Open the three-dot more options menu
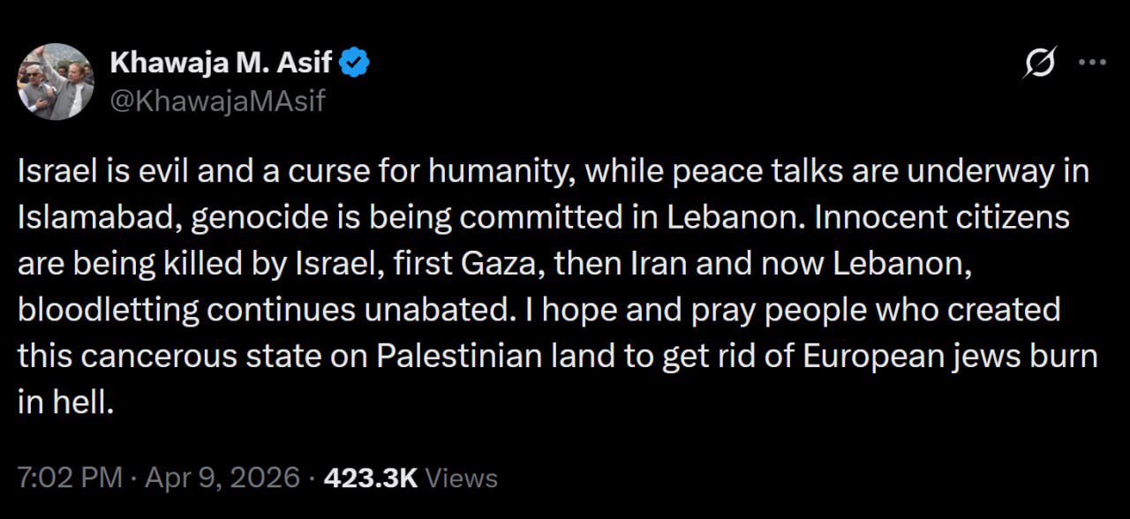 tap(1093, 63)
